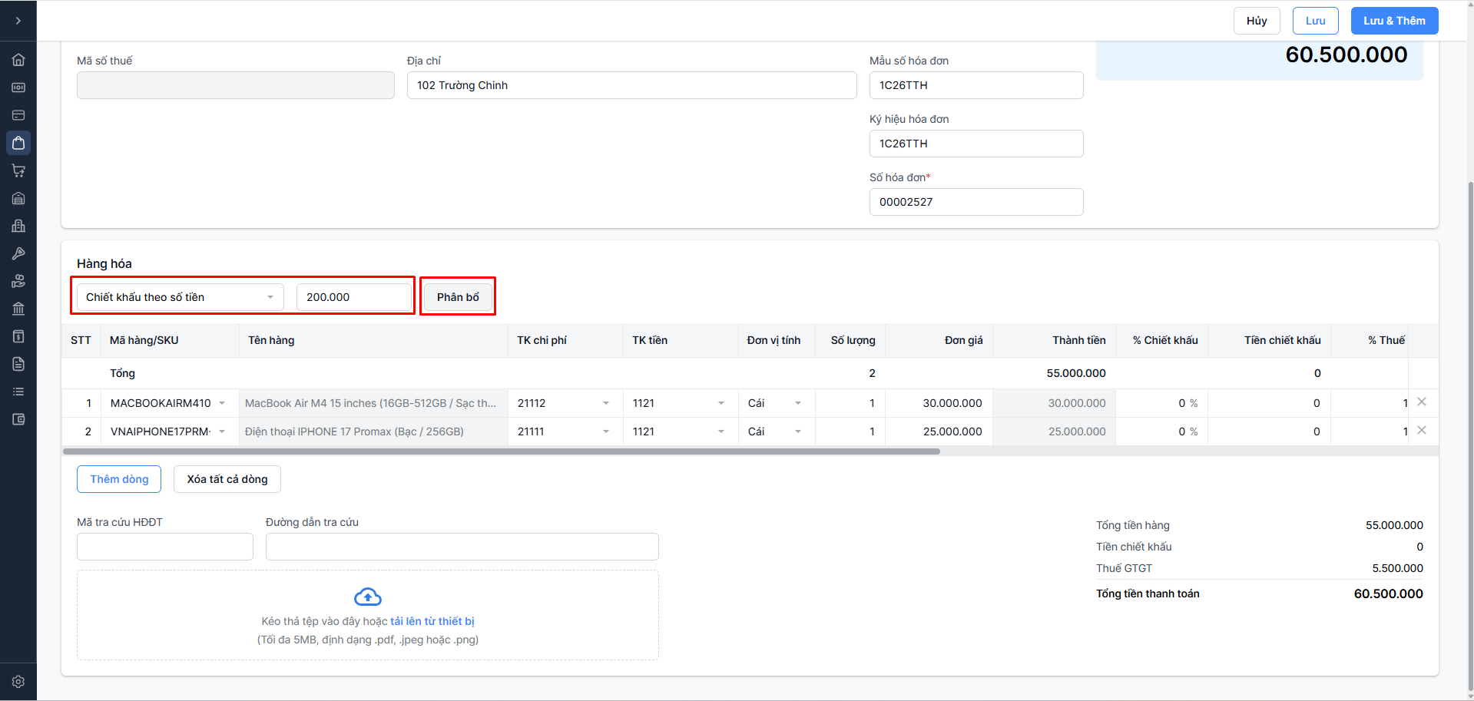Open the wallet icon in the sidebar

point(18,419)
